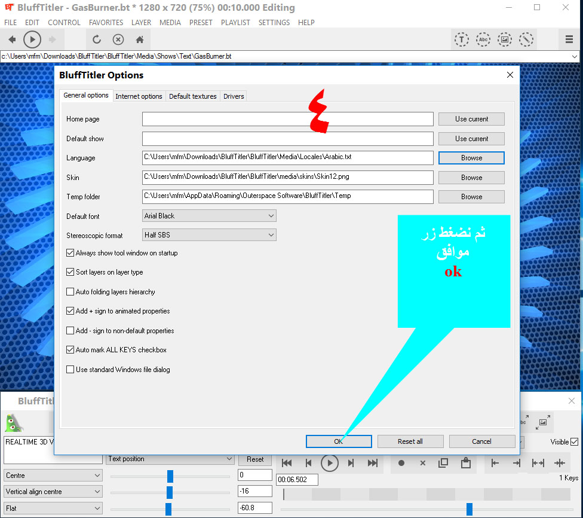Paste the key with the clipboard icon

(x=465, y=463)
